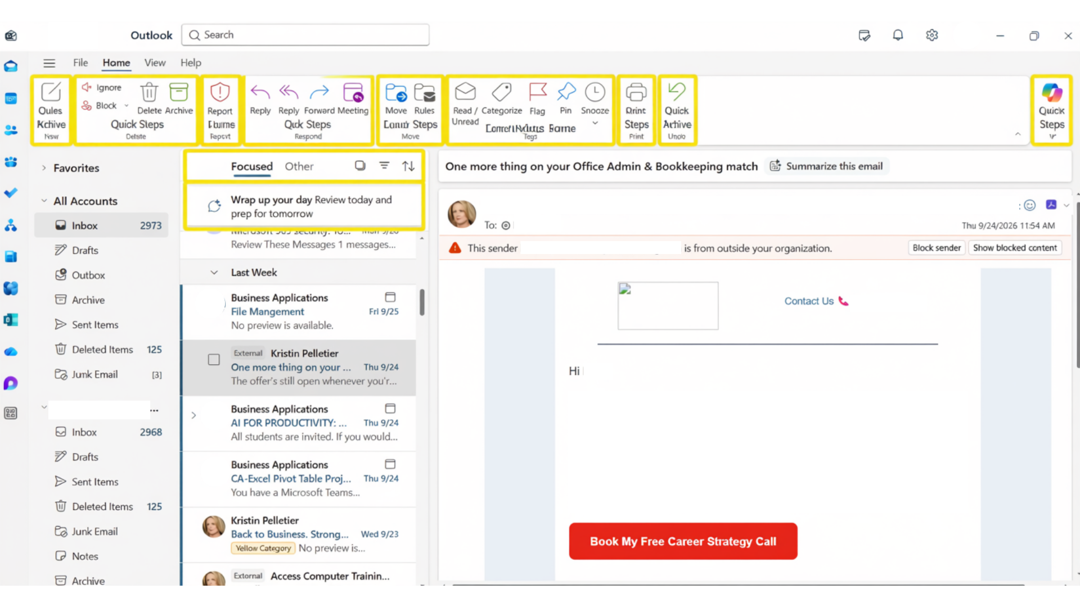Click the Move to folder icon
The width and height of the screenshot is (1080, 607).
coord(396,92)
